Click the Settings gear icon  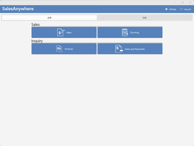[x=166, y=9]
